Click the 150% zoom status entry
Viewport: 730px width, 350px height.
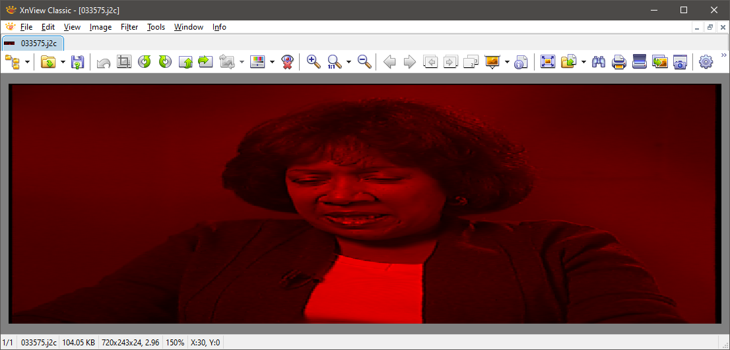click(175, 343)
